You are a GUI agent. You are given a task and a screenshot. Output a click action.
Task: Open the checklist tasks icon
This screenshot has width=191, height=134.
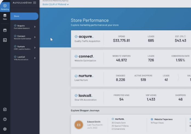pyautogui.click(x=5, y=109)
